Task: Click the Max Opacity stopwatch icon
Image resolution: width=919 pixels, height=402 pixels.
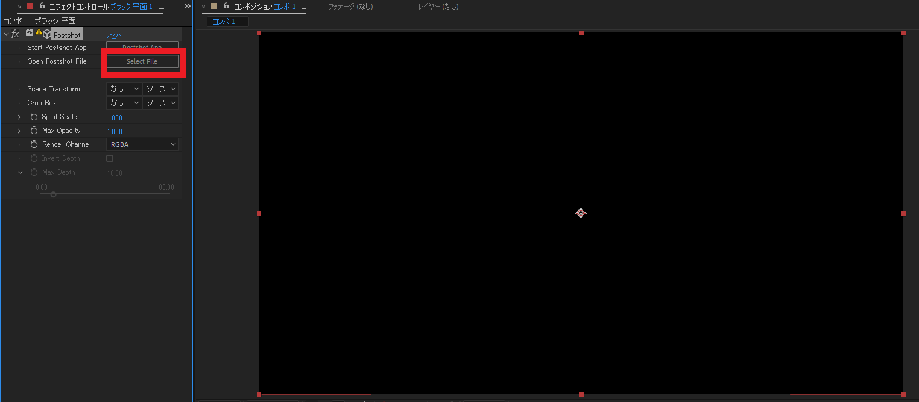Action: [x=35, y=131]
